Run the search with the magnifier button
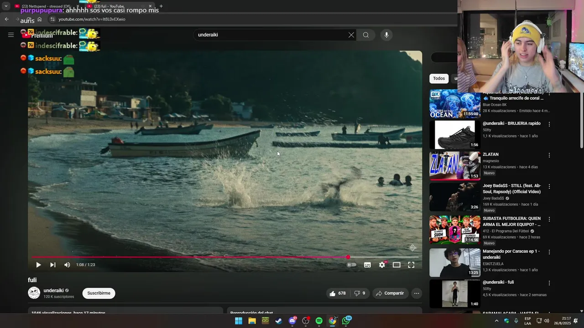Screen dimensions: 584x328 [x=366, y=35]
